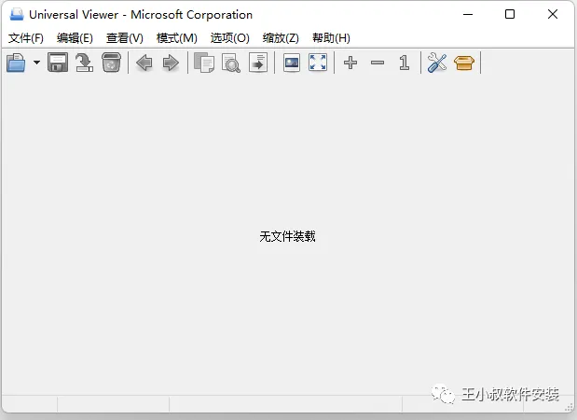Viewport: 577px width, 420px height.
Task: Click the Delete recycle bin icon
Action: click(x=111, y=63)
